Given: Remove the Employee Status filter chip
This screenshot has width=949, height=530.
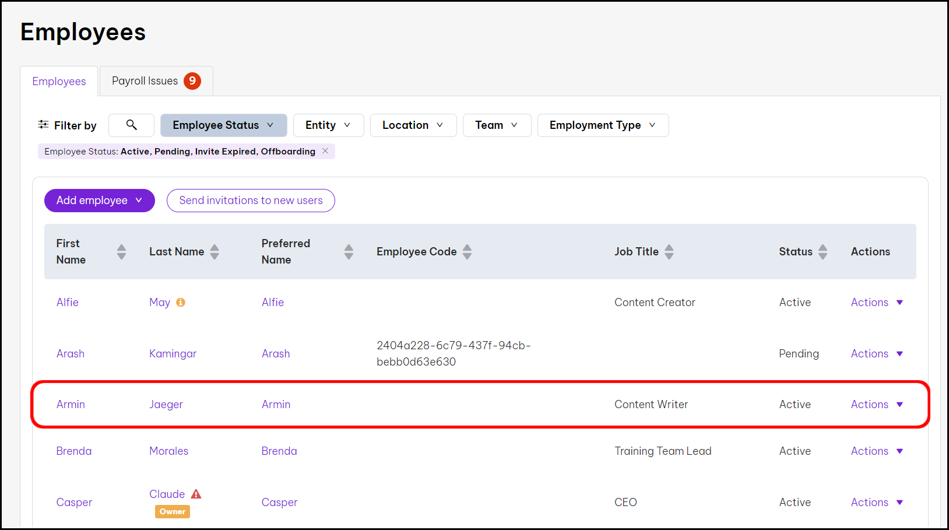Looking at the screenshot, I should point(325,151).
